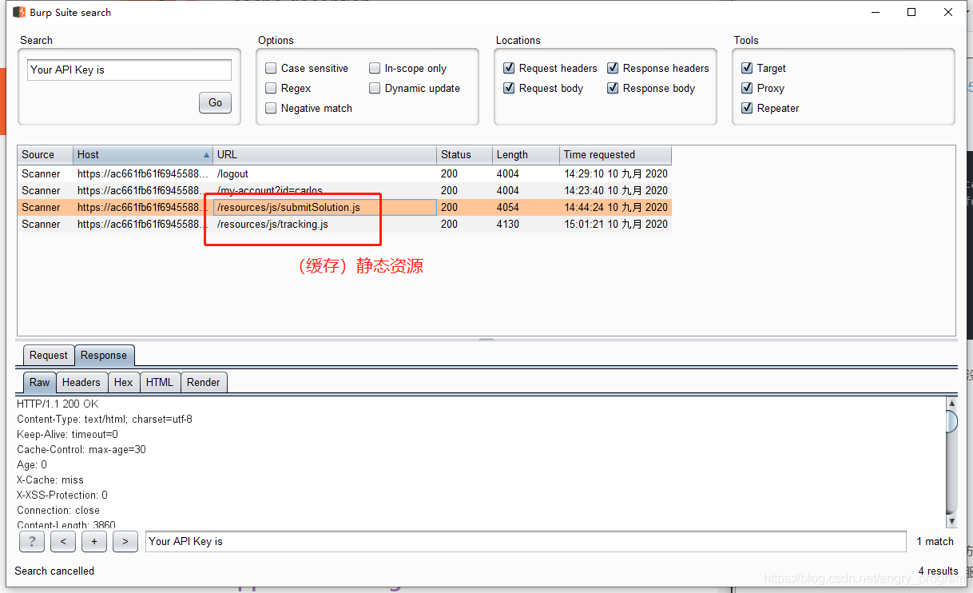
Task: Select the /resources/js/submitSolution.js row
Action: [344, 207]
